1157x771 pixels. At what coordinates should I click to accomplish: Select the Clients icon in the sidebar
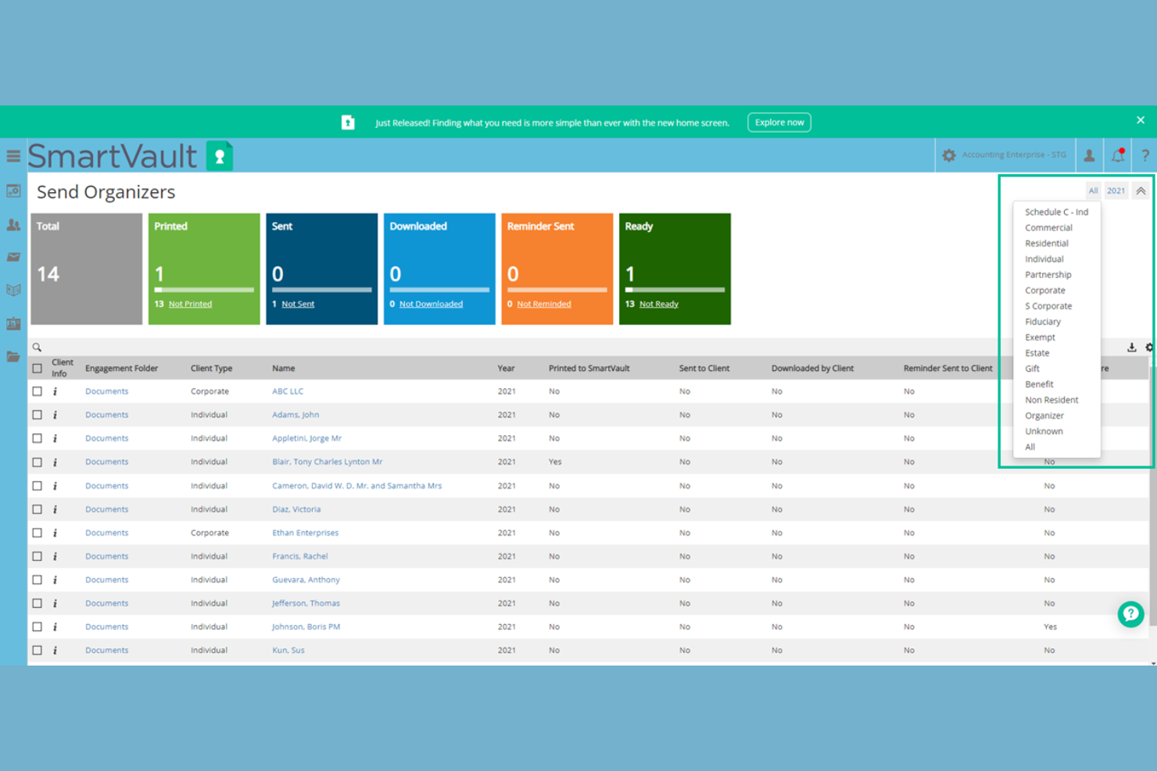13,224
